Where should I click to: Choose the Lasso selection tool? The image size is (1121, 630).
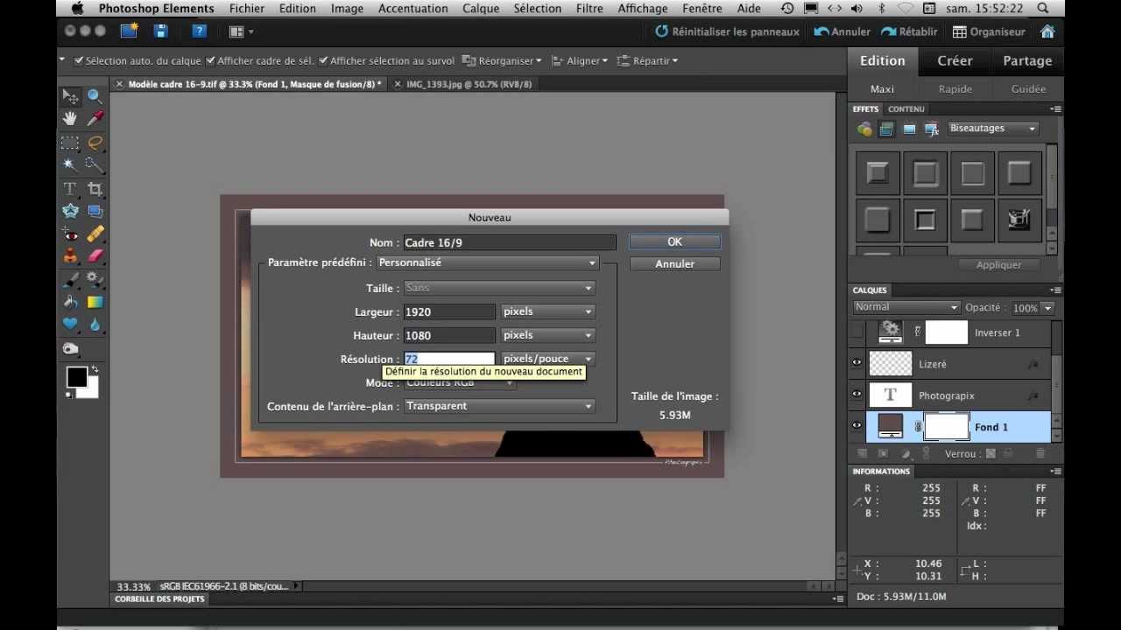pyautogui.click(x=95, y=143)
